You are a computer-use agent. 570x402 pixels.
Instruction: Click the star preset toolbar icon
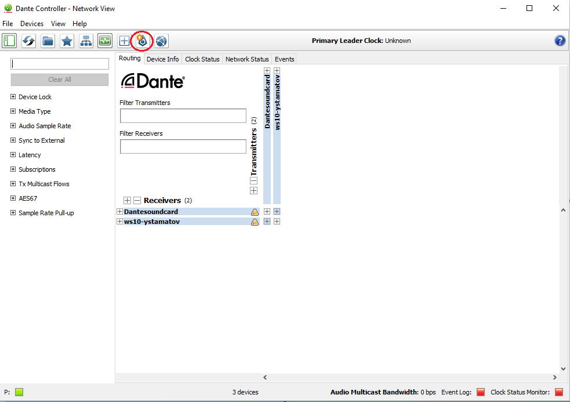click(67, 41)
